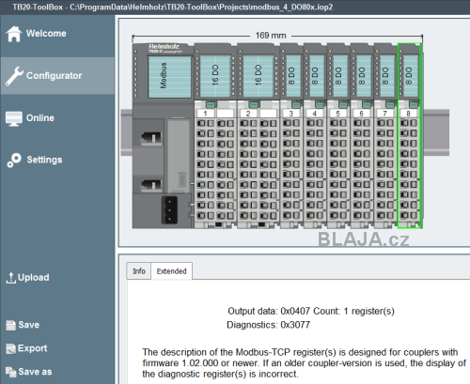Select the Modbus coupler module
The height and width of the screenshot is (384, 470).
tap(164, 135)
